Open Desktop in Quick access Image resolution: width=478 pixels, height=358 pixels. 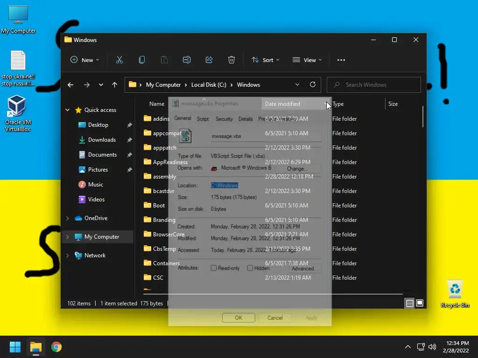(98, 125)
